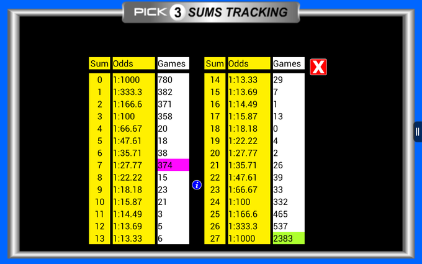Click the right Sum column header
The height and width of the screenshot is (264, 422).
coord(215,63)
